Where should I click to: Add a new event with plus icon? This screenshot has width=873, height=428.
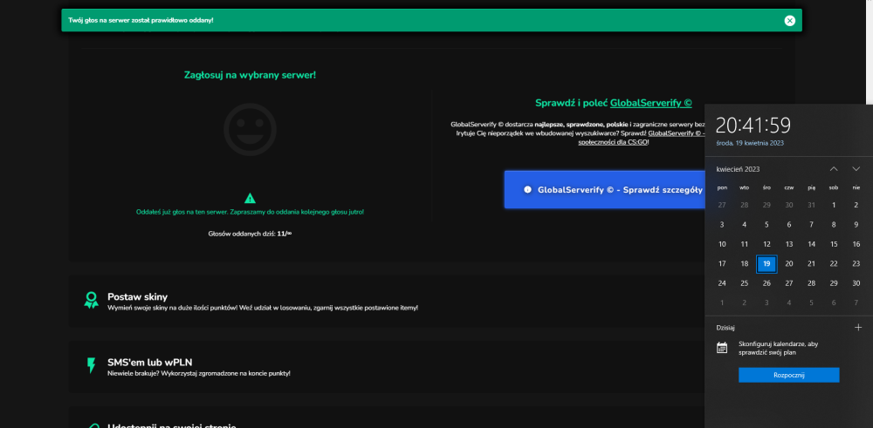858,328
